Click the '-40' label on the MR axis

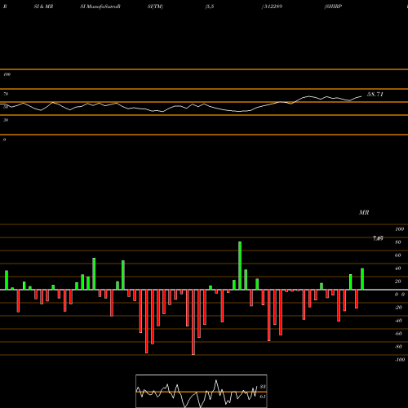click(x=398, y=321)
